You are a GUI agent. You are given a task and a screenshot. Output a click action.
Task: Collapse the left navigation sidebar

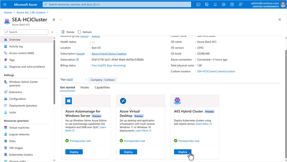point(52,32)
